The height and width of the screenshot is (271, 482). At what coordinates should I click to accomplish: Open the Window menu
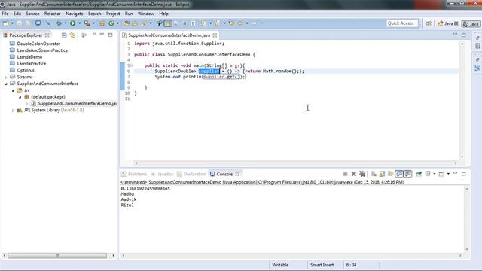click(145, 14)
